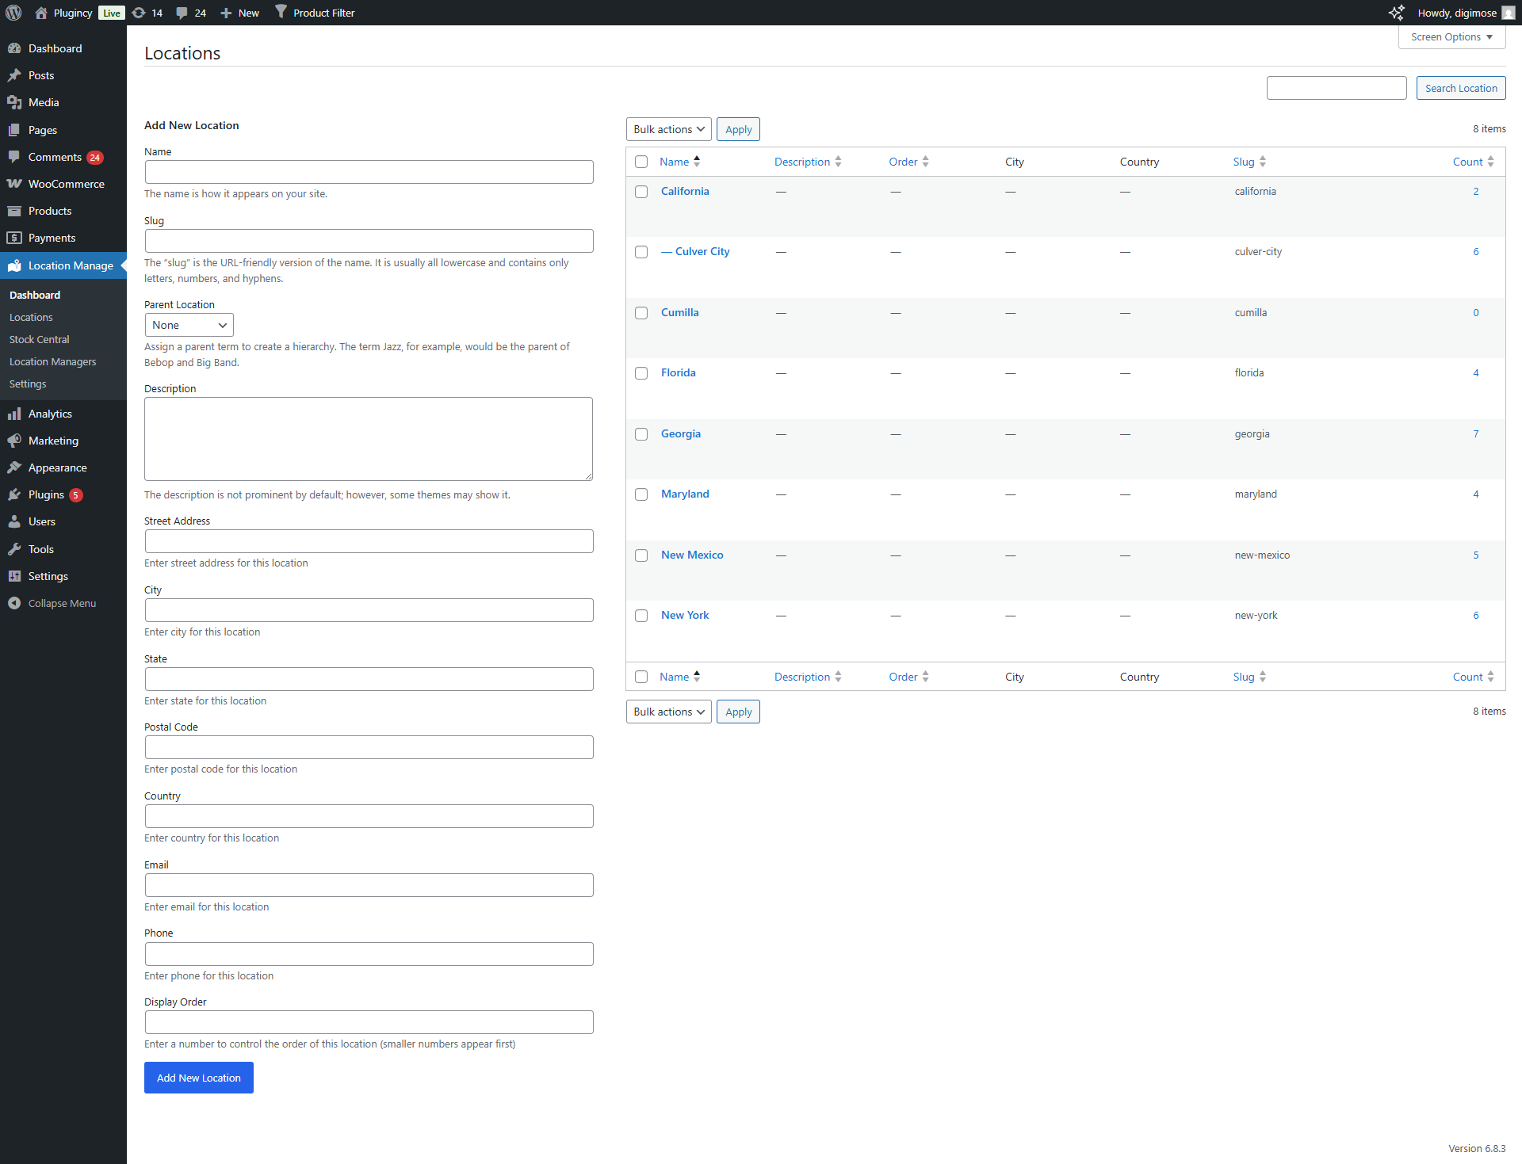Check the select-all checkbox in table header
Image resolution: width=1522 pixels, height=1164 pixels.
point(641,162)
